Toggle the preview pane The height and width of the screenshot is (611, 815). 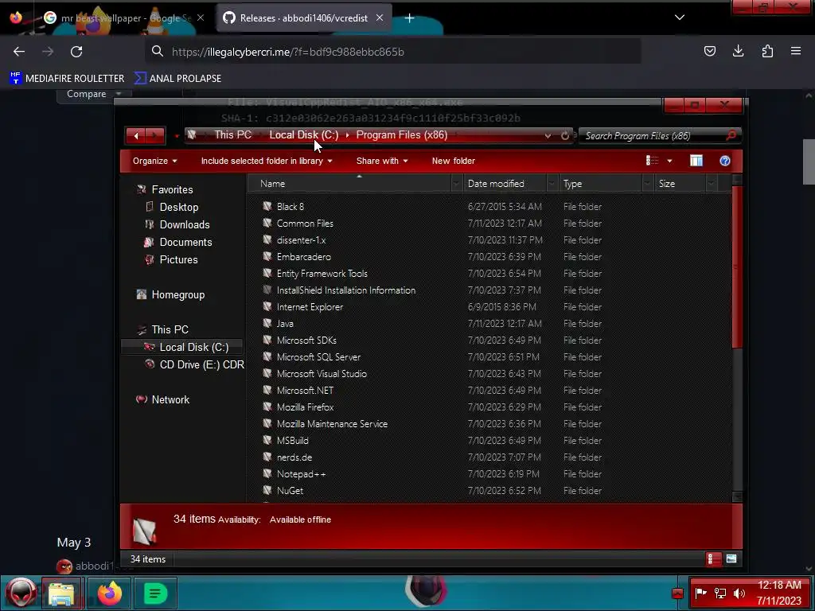pyautogui.click(x=696, y=161)
